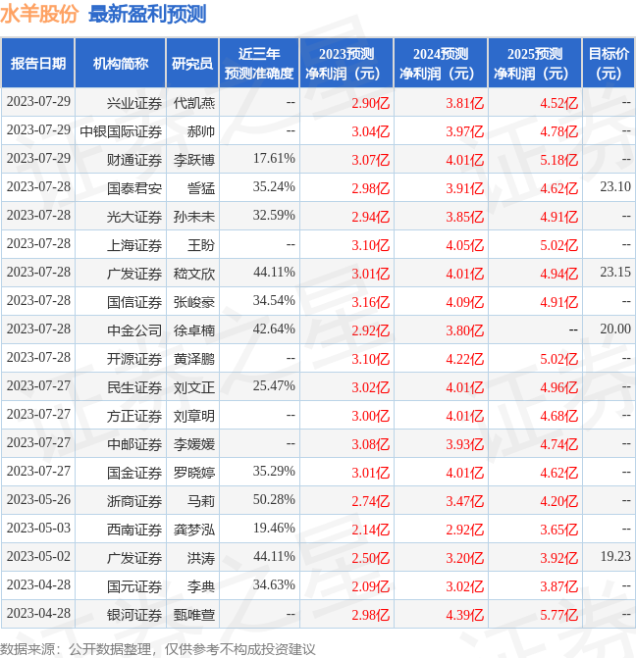Screen dimensions: 636x658
Task: Click analyst name 刘文正
Action: click(x=194, y=387)
